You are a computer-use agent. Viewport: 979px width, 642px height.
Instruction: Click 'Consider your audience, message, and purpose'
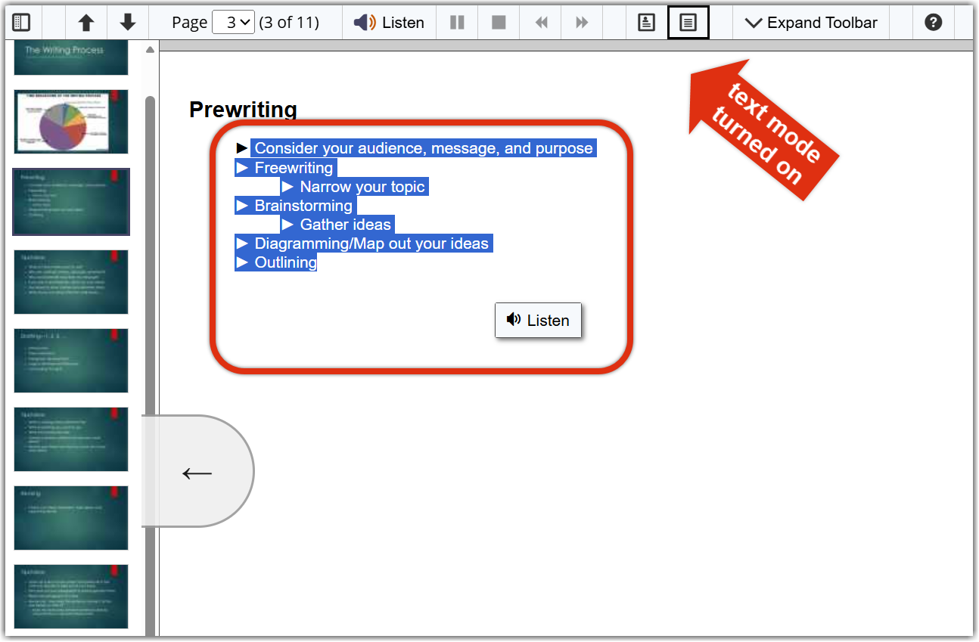(x=424, y=148)
